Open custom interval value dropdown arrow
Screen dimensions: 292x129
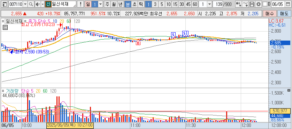[209, 4]
